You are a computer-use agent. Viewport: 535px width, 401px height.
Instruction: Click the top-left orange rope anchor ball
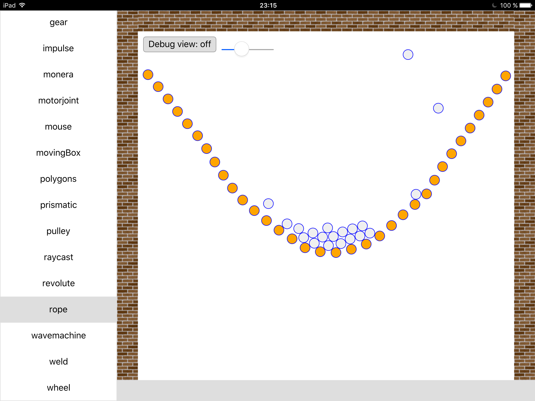(x=148, y=75)
